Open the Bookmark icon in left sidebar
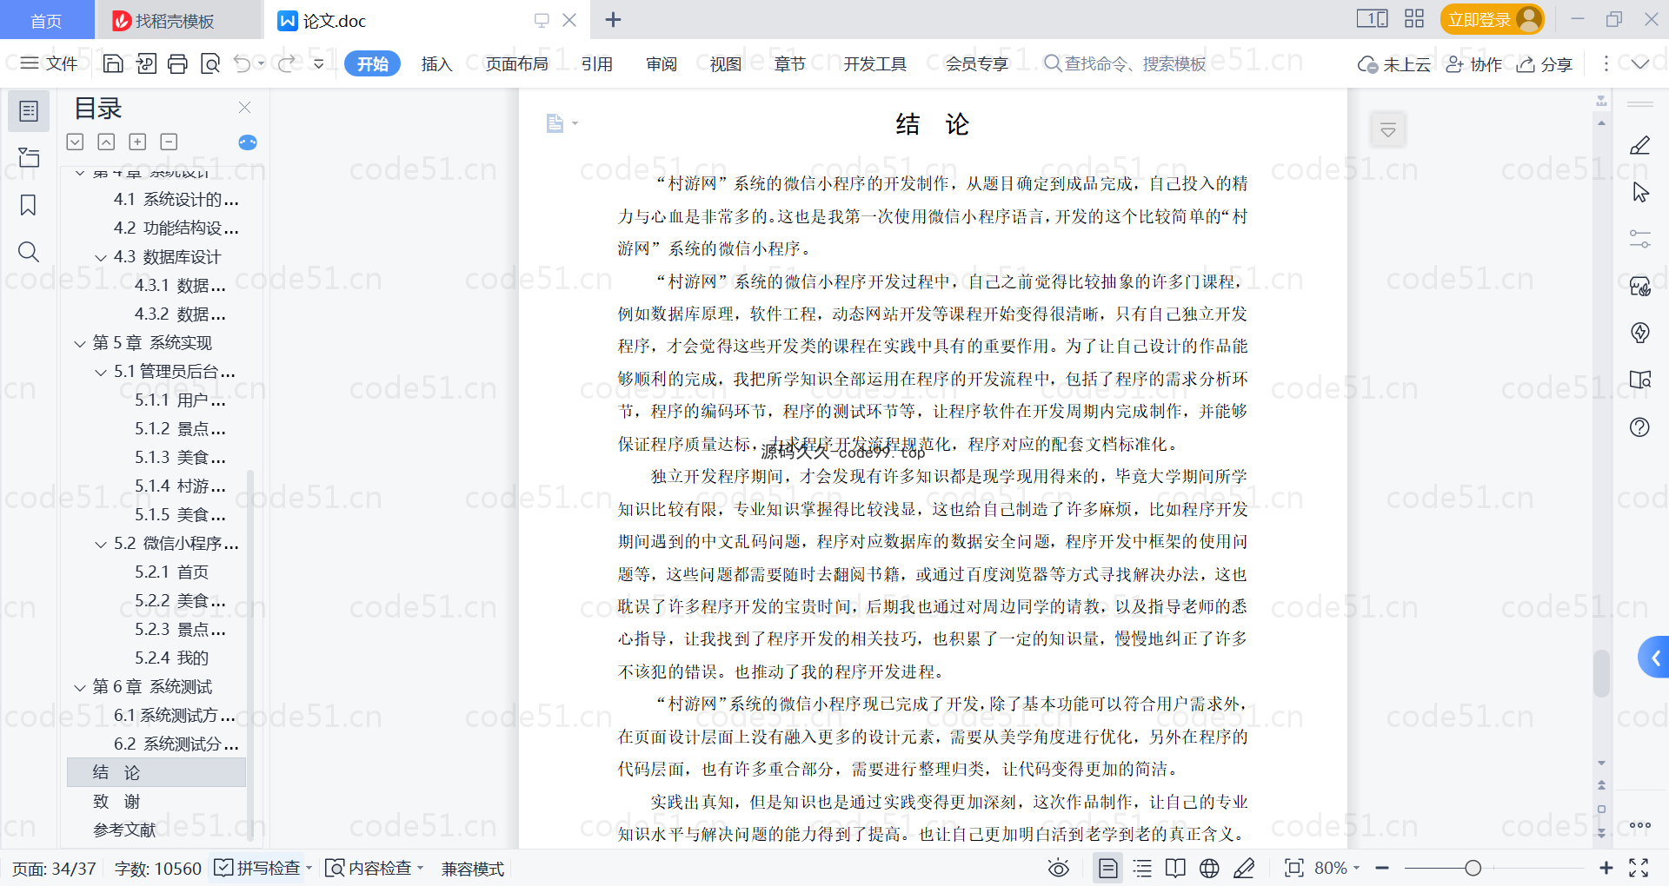 [29, 205]
